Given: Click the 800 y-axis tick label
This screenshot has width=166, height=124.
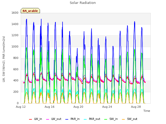Looking at the screenshot, I should [x=16, y=58].
